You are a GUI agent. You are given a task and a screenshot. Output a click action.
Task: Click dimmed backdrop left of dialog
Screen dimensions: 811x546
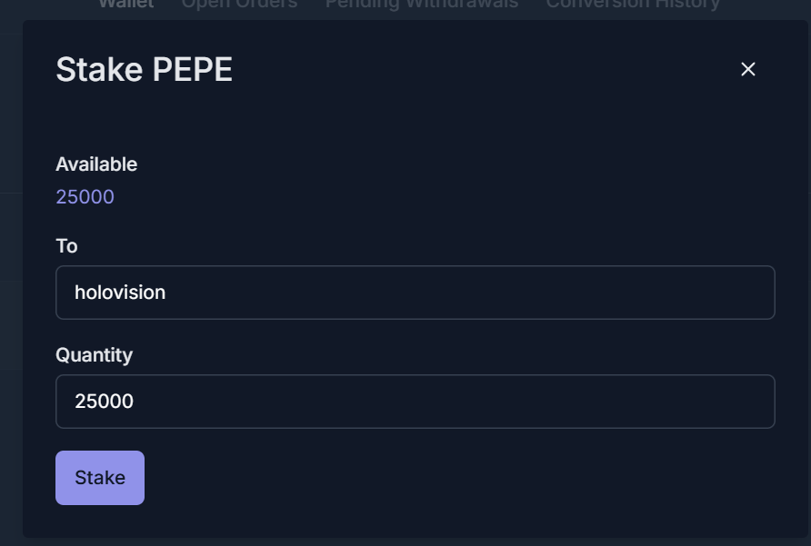[x=11, y=279]
